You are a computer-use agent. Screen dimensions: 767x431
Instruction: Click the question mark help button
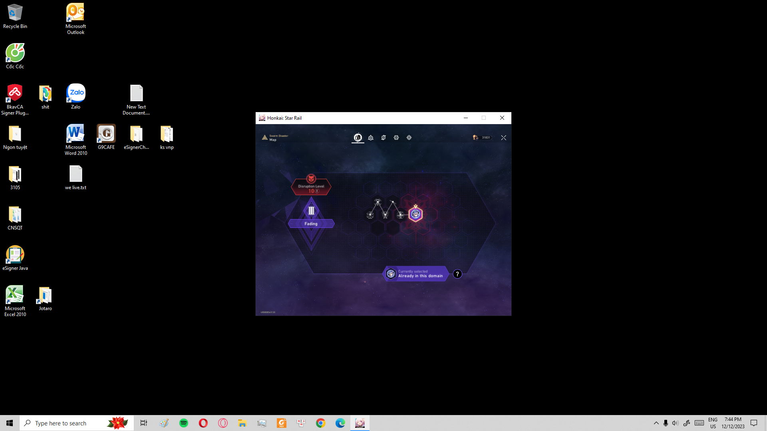pos(457,274)
